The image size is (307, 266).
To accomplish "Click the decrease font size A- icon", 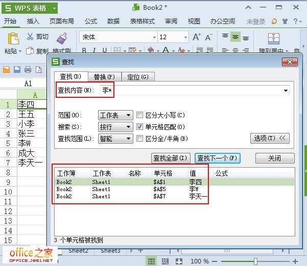I will point(208,37).
